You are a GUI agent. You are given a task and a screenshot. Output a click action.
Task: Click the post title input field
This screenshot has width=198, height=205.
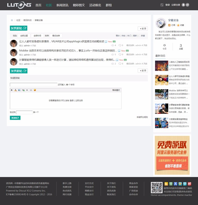click(x=34, y=84)
